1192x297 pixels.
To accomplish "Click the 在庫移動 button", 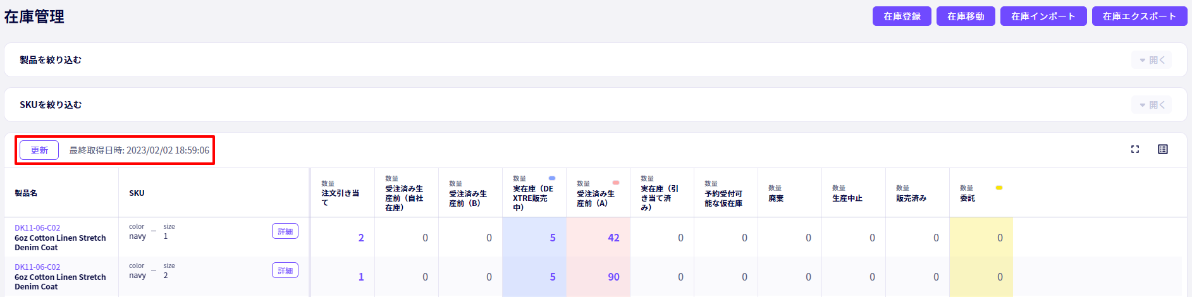I will click(966, 16).
